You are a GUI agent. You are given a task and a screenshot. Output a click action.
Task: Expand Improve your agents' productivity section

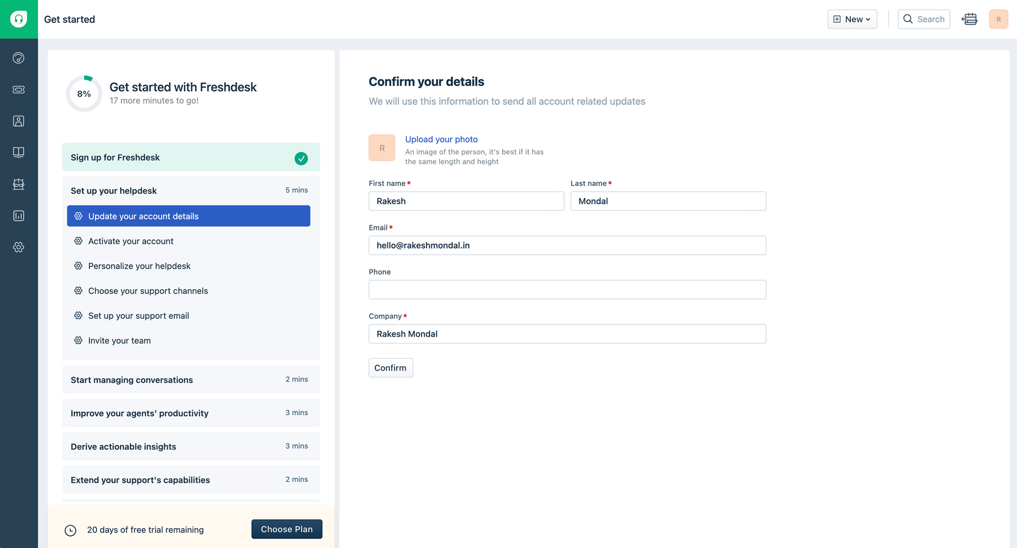pos(191,413)
